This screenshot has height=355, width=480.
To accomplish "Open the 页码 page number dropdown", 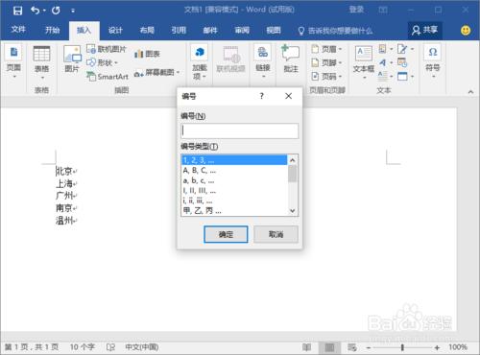I will (326, 77).
